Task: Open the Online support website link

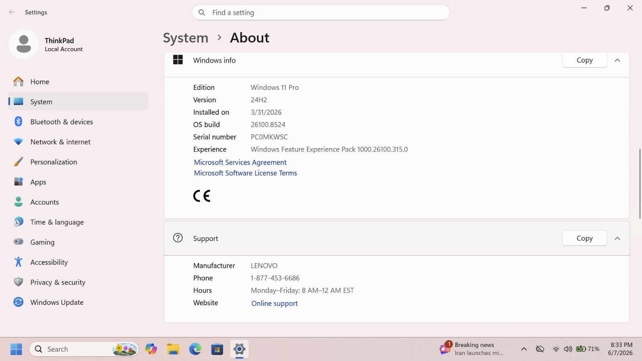Action: [x=274, y=303]
